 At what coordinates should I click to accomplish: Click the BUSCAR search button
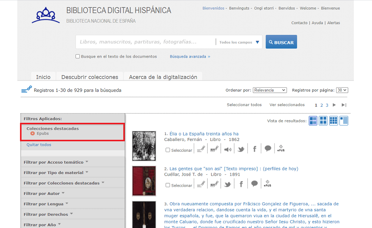coord(281,42)
